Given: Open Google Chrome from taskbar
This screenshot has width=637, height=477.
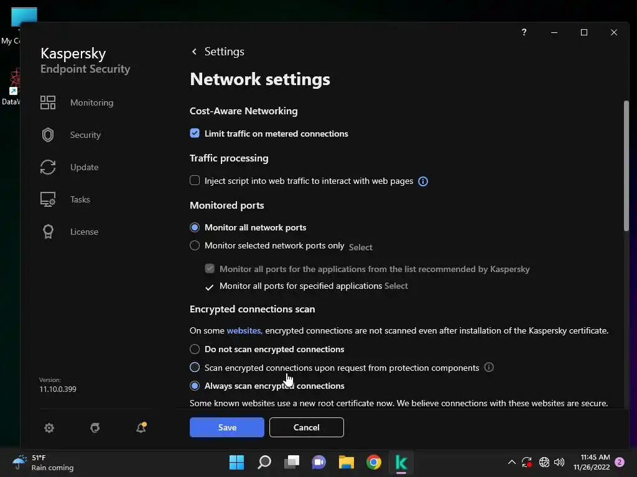Looking at the screenshot, I should (374, 462).
